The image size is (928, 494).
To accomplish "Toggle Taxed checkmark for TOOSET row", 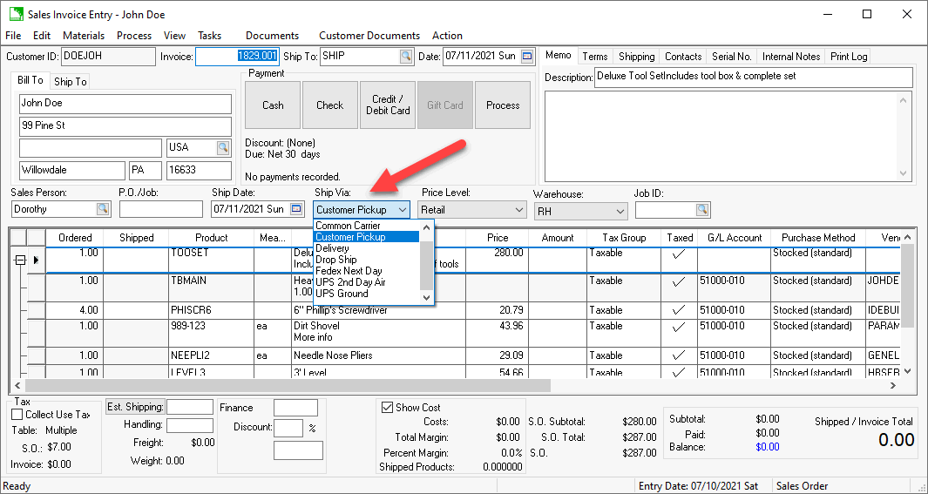I will click(679, 253).
